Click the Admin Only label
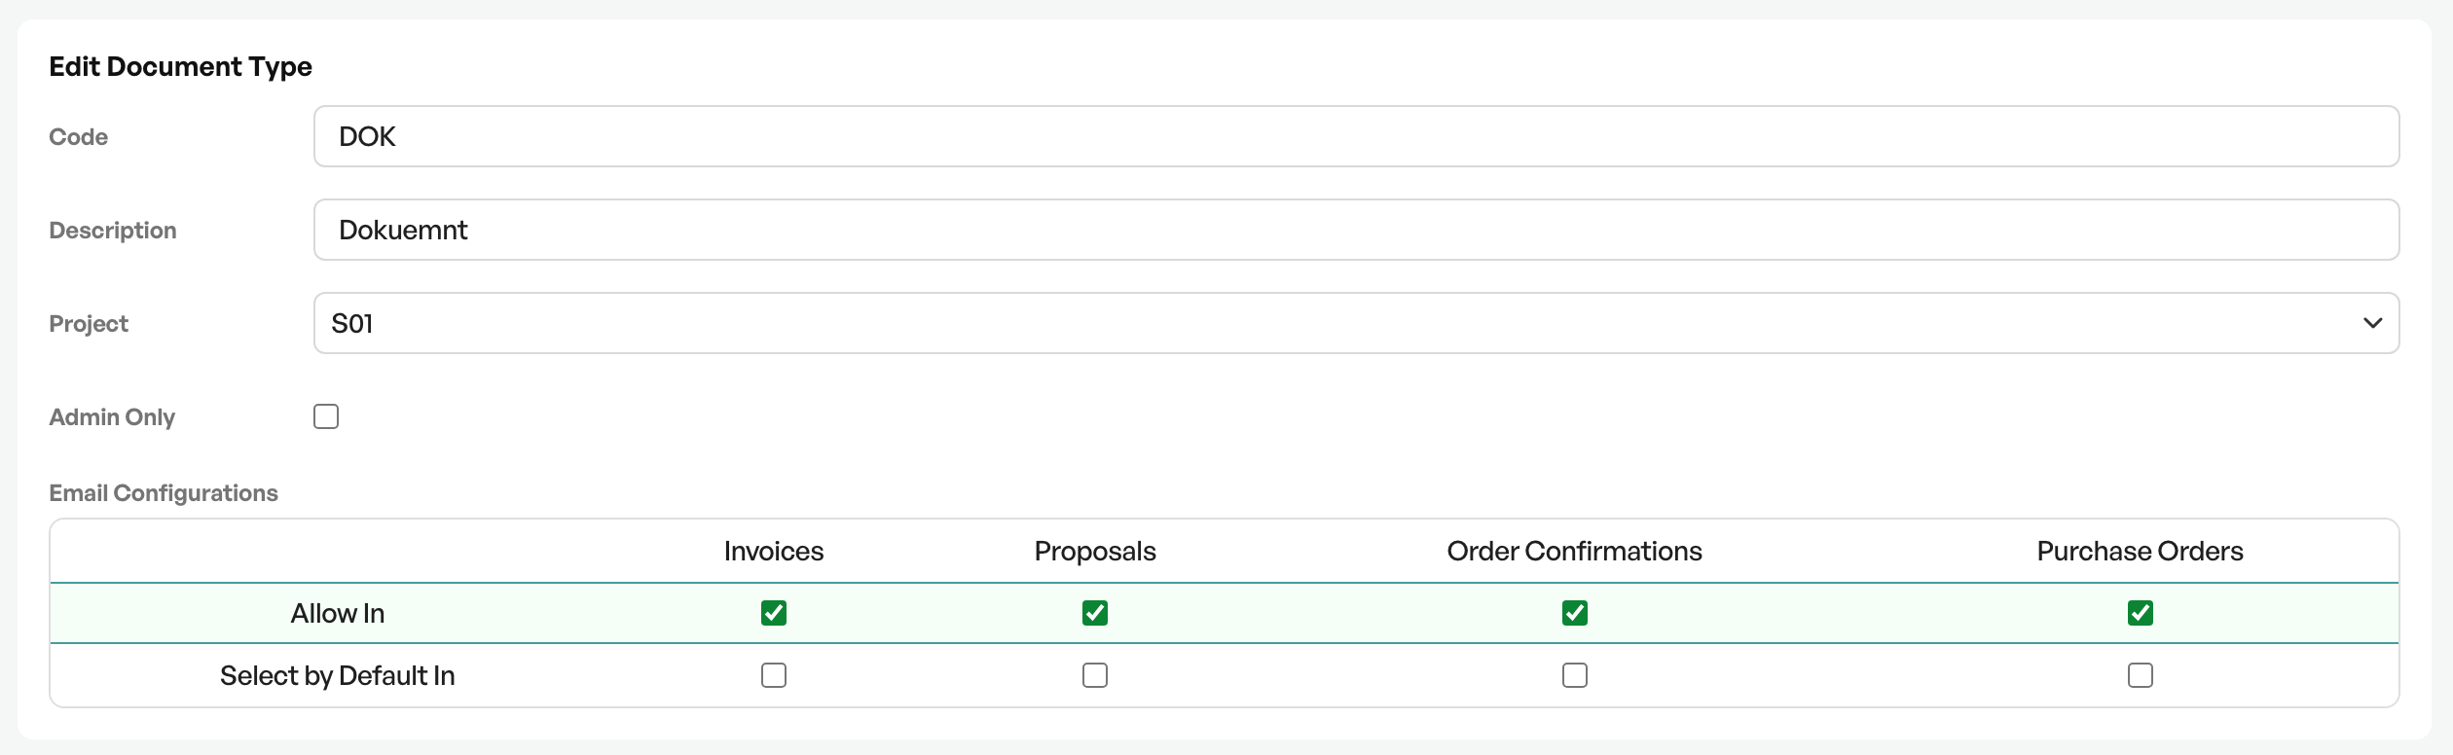2453x755 pixels. point(112,416)
